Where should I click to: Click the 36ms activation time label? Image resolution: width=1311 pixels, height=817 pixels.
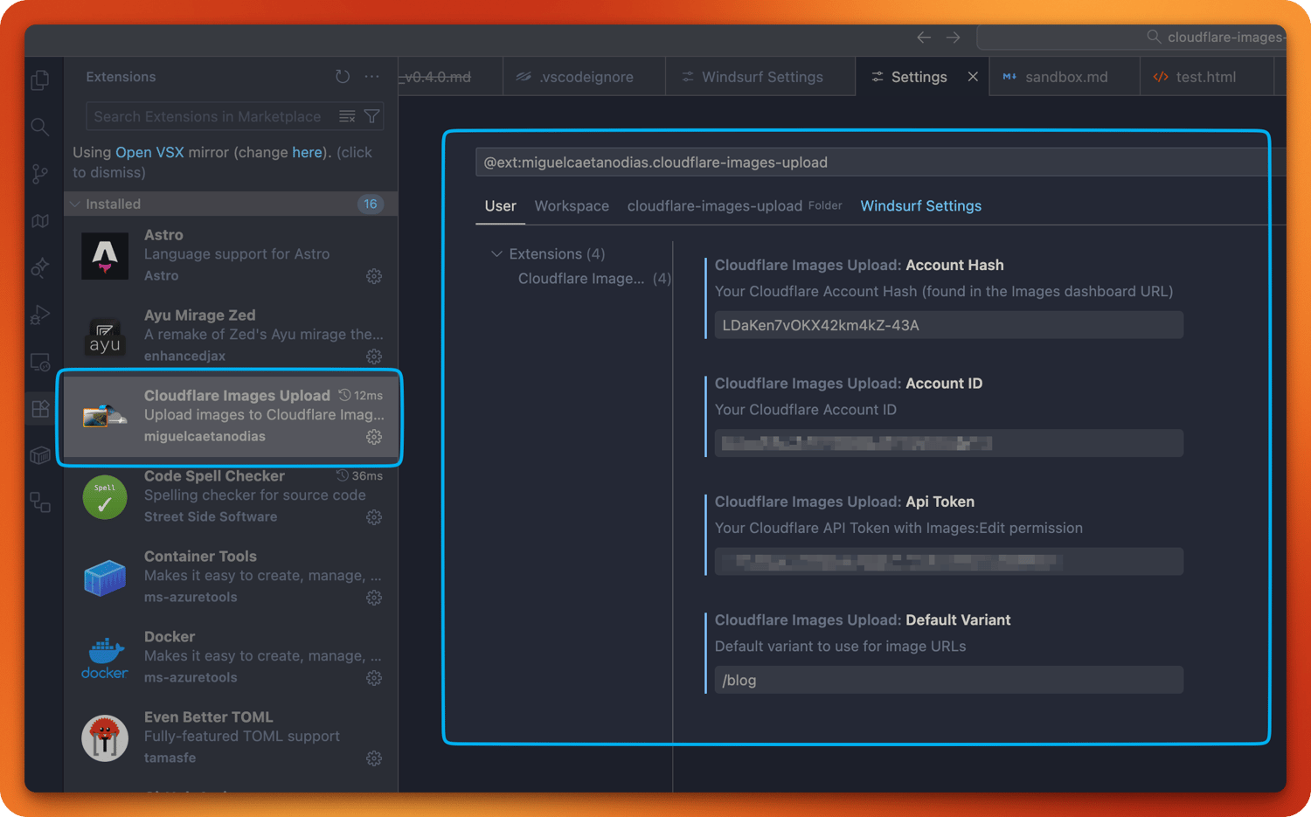(360, 476)
